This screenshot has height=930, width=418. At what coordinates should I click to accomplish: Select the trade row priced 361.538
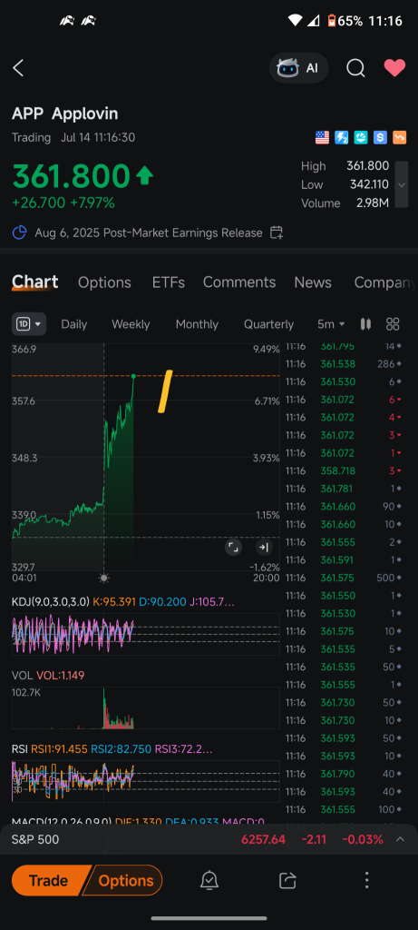tap(345, 363)
